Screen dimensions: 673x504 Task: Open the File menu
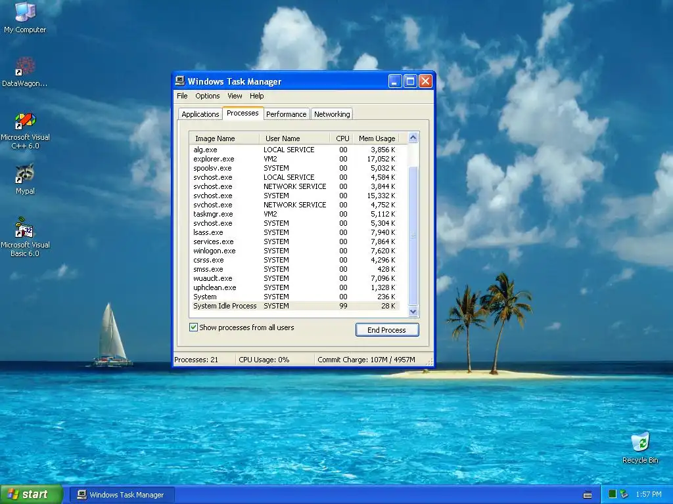(x=182, y=96)
